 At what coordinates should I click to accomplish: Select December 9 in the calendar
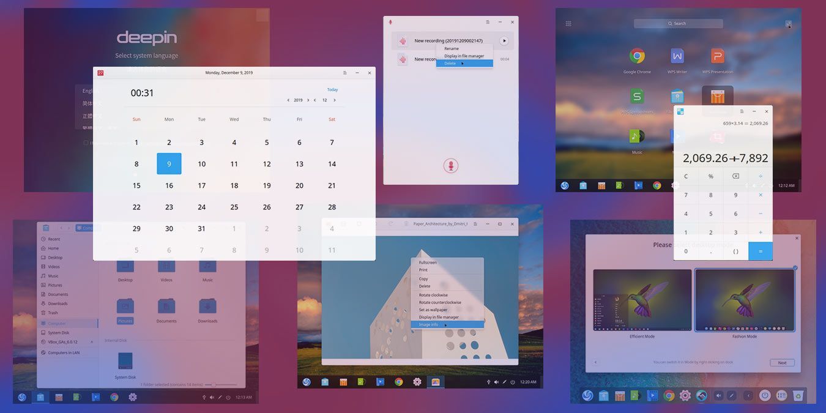(x=169, y=164)
